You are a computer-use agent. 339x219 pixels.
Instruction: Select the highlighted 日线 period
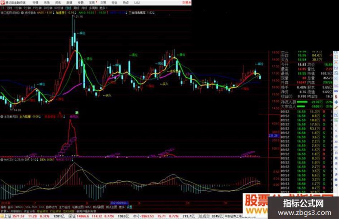point(68,8)
